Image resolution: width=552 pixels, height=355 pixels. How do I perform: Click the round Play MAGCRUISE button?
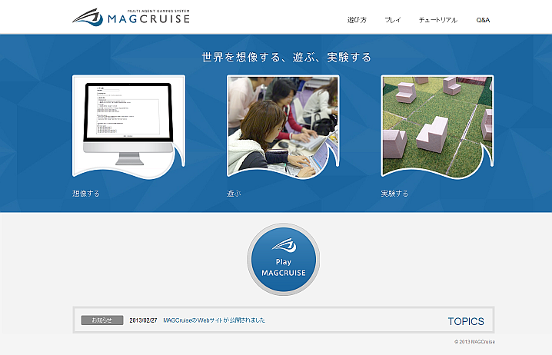[284, 259]
